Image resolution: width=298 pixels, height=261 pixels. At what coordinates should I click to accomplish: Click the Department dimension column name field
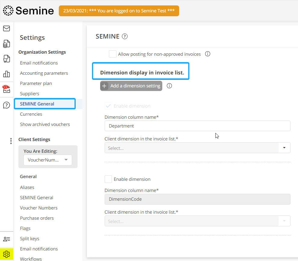(x=197, y=126)
